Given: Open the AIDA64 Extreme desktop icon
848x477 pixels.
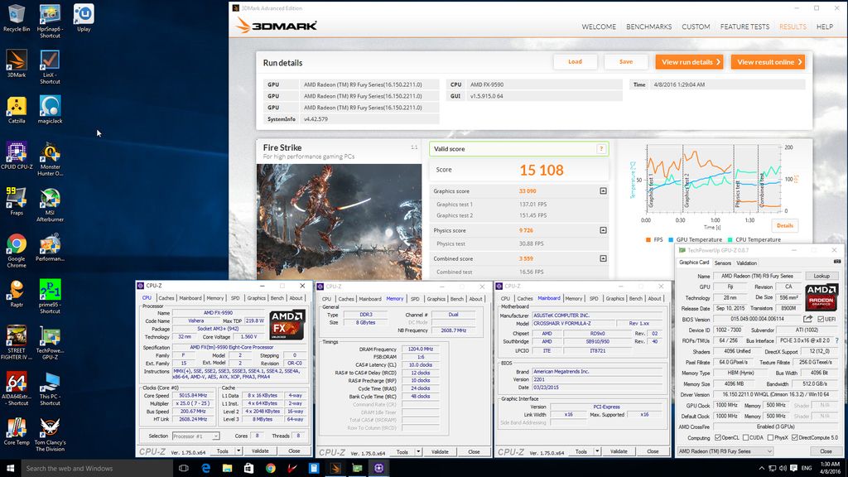Looking at the screenshot, I should pyautogui.click(x=16, y=383).
